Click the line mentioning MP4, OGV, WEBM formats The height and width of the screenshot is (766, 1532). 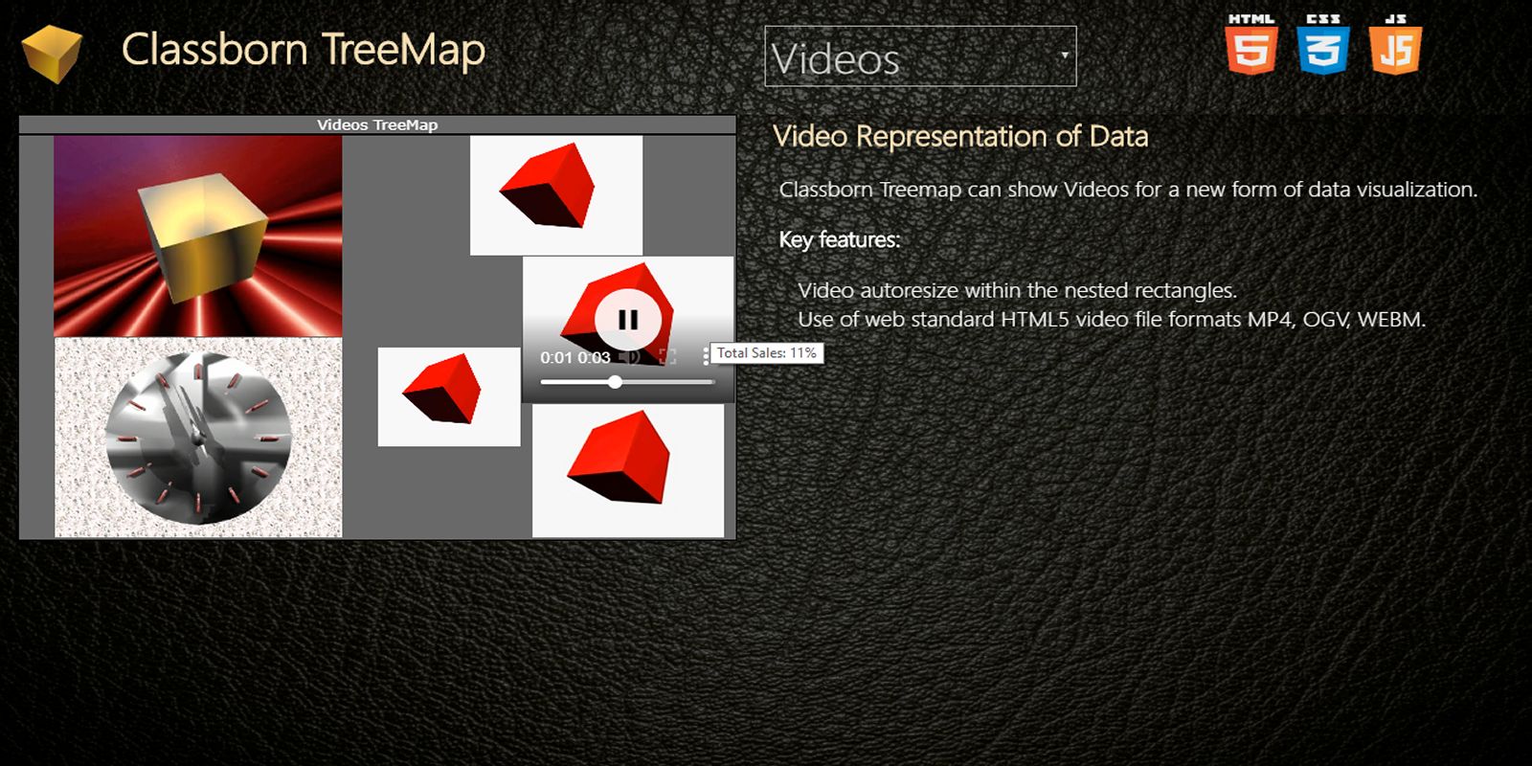click(x=1112, y=319)
